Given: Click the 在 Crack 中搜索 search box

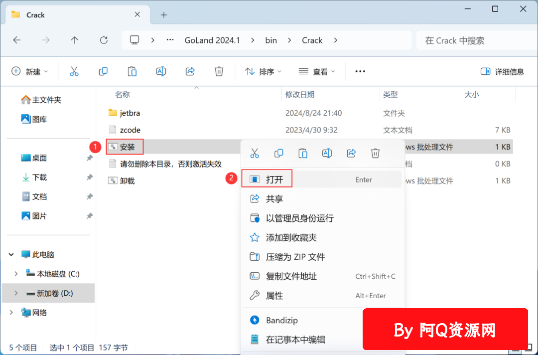Looking at the screenshot, I should click(477, 40).
